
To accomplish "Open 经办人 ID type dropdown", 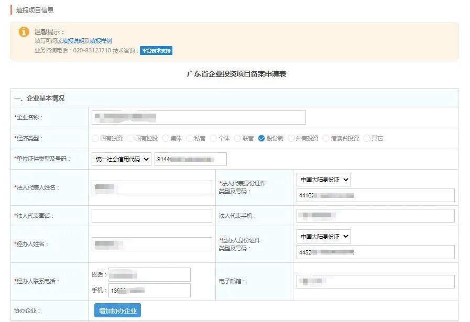I will 323,237.
